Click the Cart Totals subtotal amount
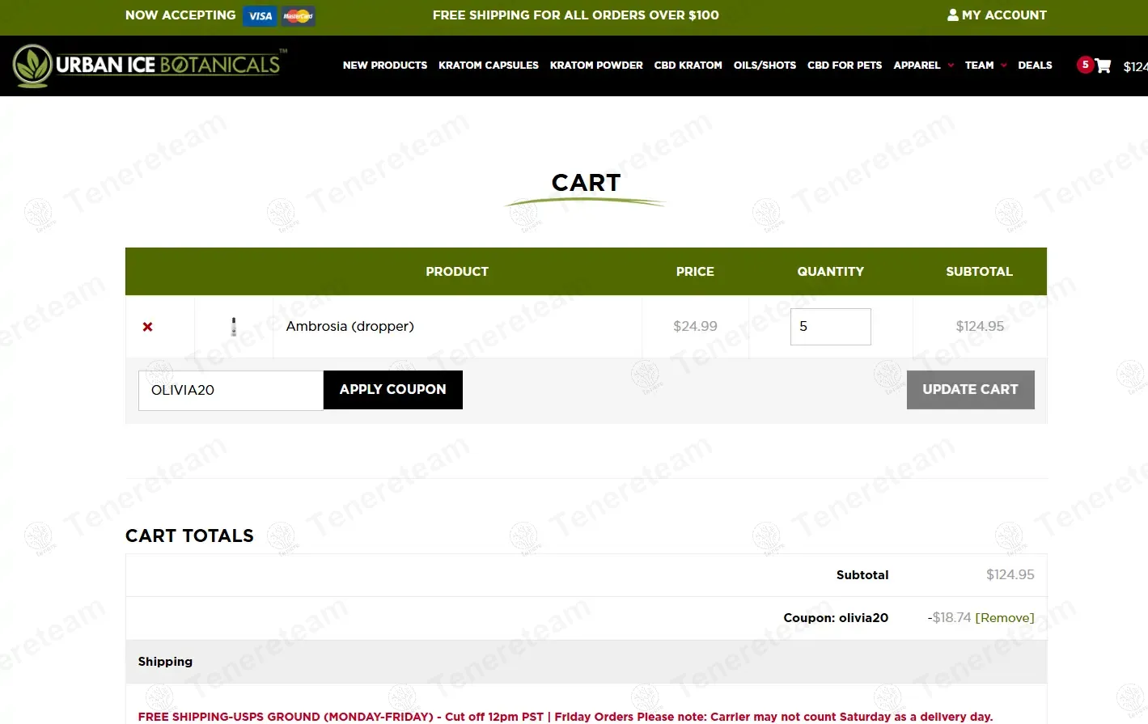1148x724 pixels. click(1010, 575)
